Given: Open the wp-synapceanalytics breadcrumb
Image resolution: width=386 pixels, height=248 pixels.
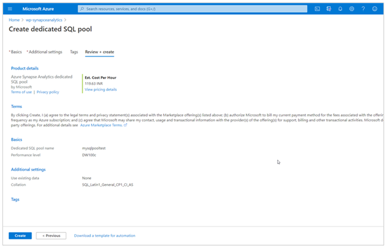Looking at the screenshot, I should coord(44,20).
